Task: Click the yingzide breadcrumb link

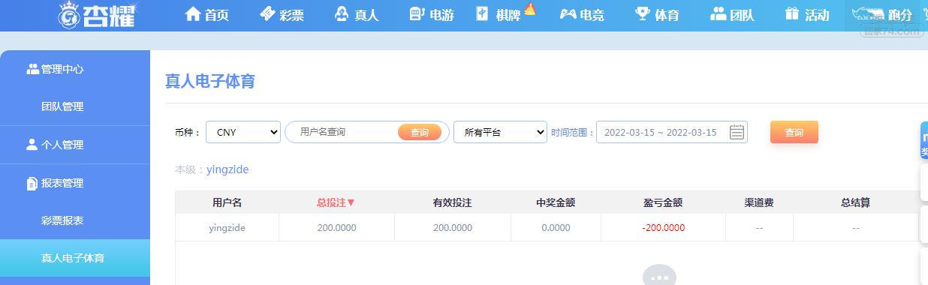Action: click(x=227, y=169)
